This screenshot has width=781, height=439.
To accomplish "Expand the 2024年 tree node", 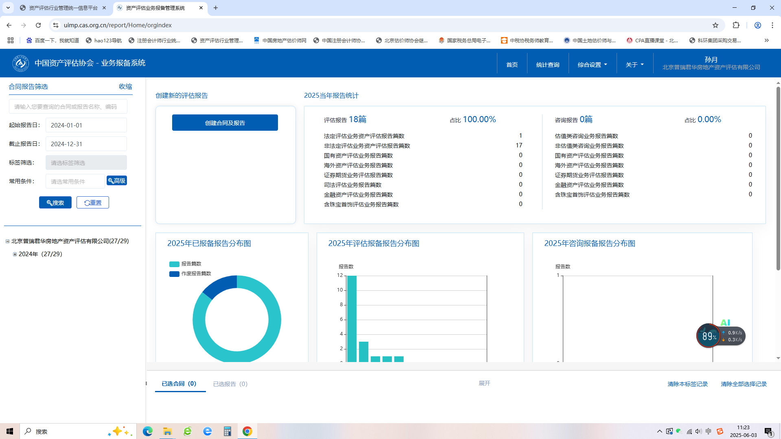I will (x=15, y=254).
